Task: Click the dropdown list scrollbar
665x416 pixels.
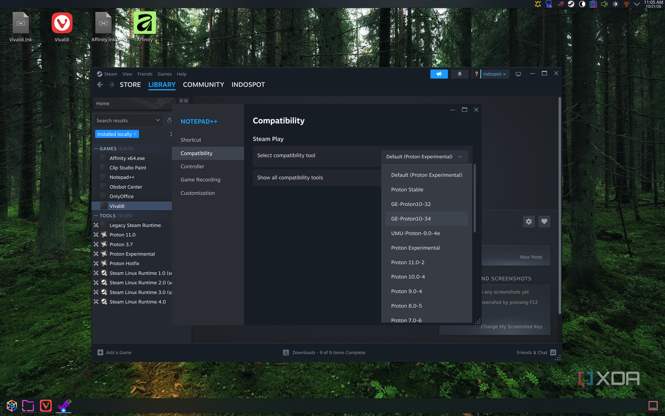Action: [474, 199]
